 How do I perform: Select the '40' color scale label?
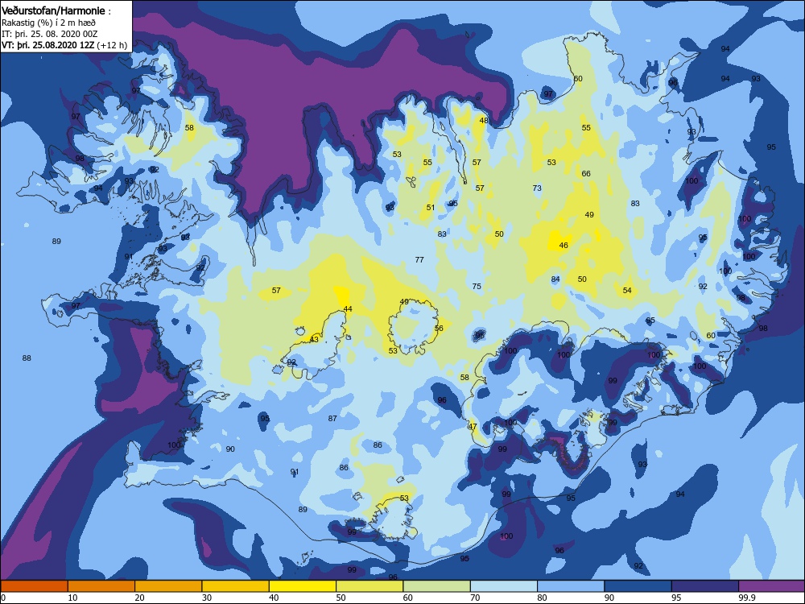(x=274, y=598)
